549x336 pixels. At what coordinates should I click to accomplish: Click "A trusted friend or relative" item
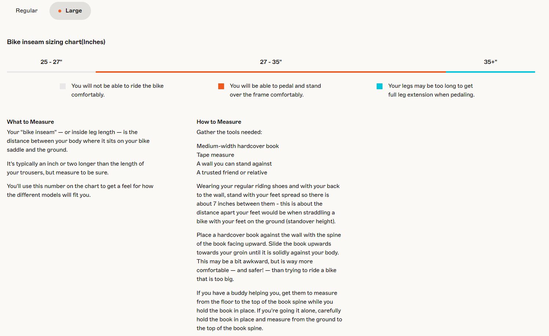[232, 173]
